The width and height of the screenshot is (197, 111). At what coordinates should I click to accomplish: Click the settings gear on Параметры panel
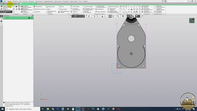click(x=33, y=16)
